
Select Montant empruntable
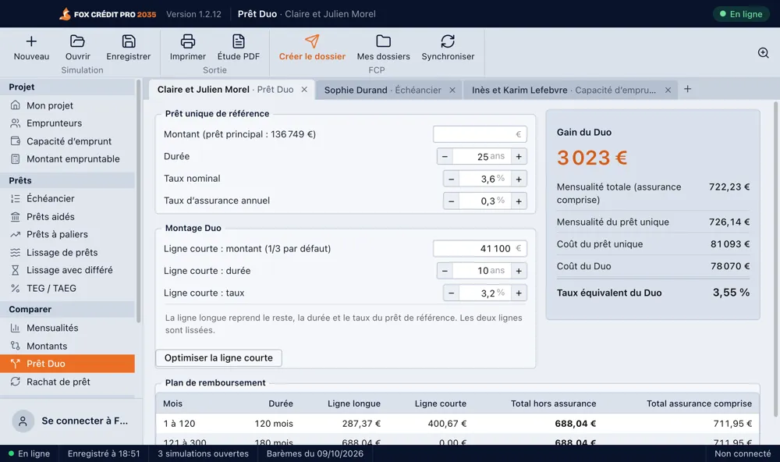(68, 159)
